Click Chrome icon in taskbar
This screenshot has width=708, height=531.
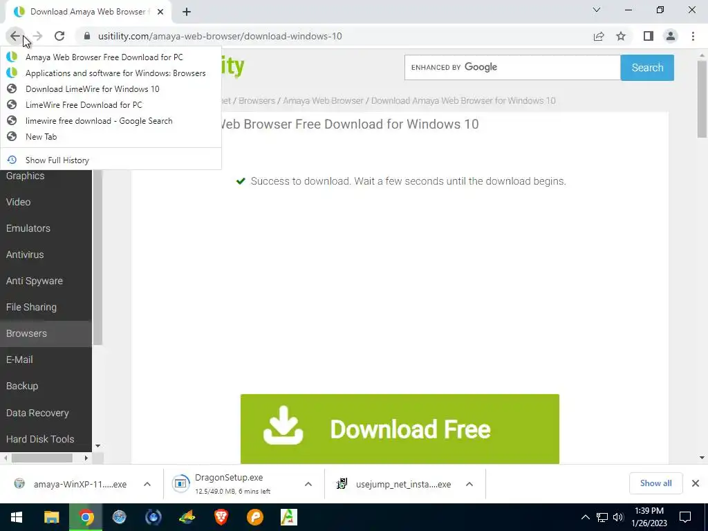(86, 517)
